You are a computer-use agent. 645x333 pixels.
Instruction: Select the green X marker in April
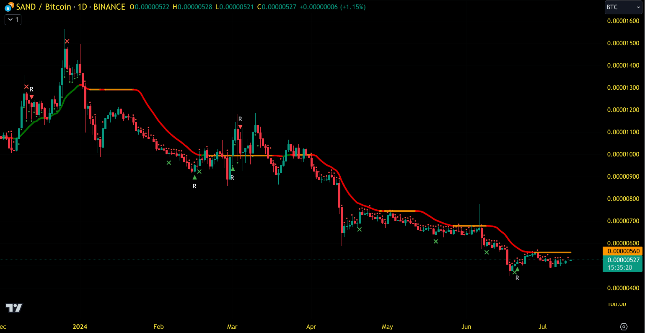(x=359, y=229)
